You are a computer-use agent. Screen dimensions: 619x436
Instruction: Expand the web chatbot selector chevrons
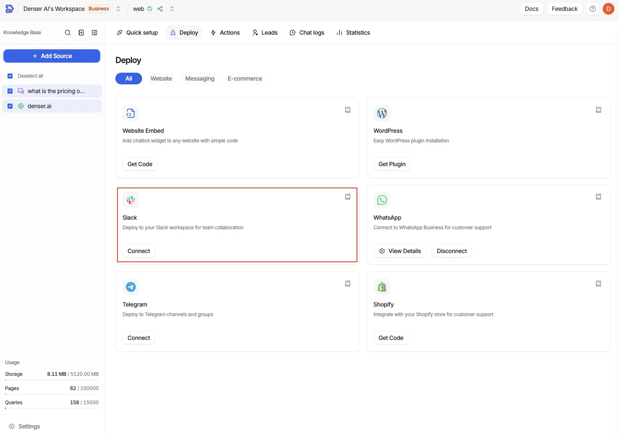coord(172,9)
